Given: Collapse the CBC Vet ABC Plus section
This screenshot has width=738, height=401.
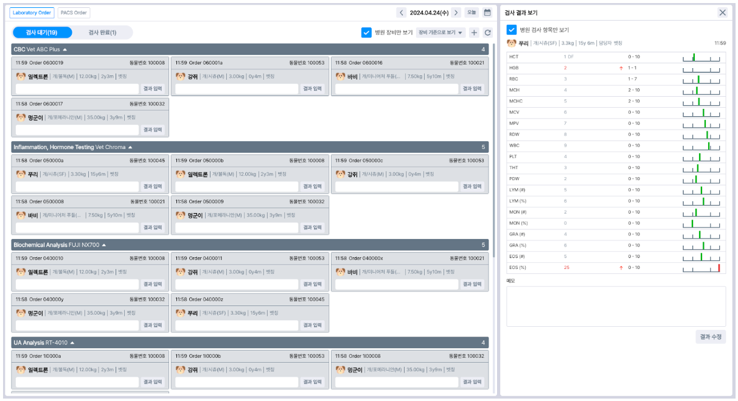Looking at the screenshot, I should pos(65,49).
